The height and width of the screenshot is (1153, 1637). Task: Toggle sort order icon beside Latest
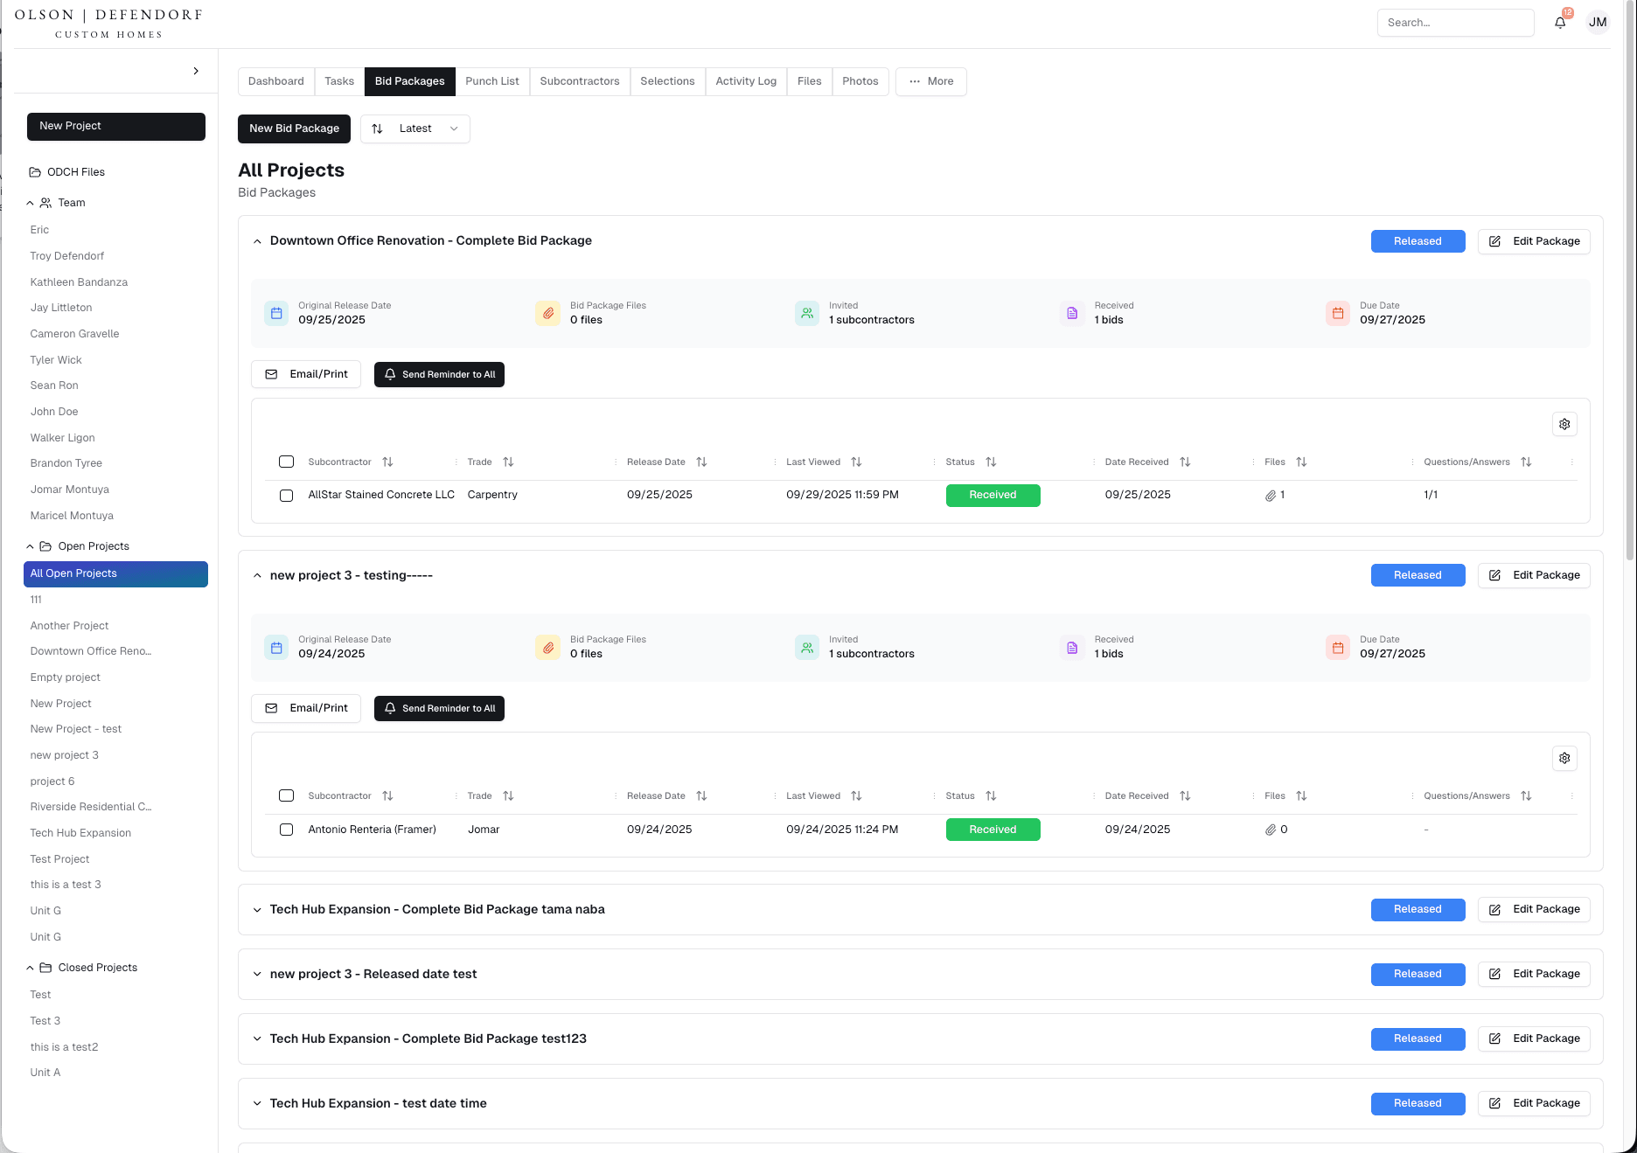coord(378,128)
